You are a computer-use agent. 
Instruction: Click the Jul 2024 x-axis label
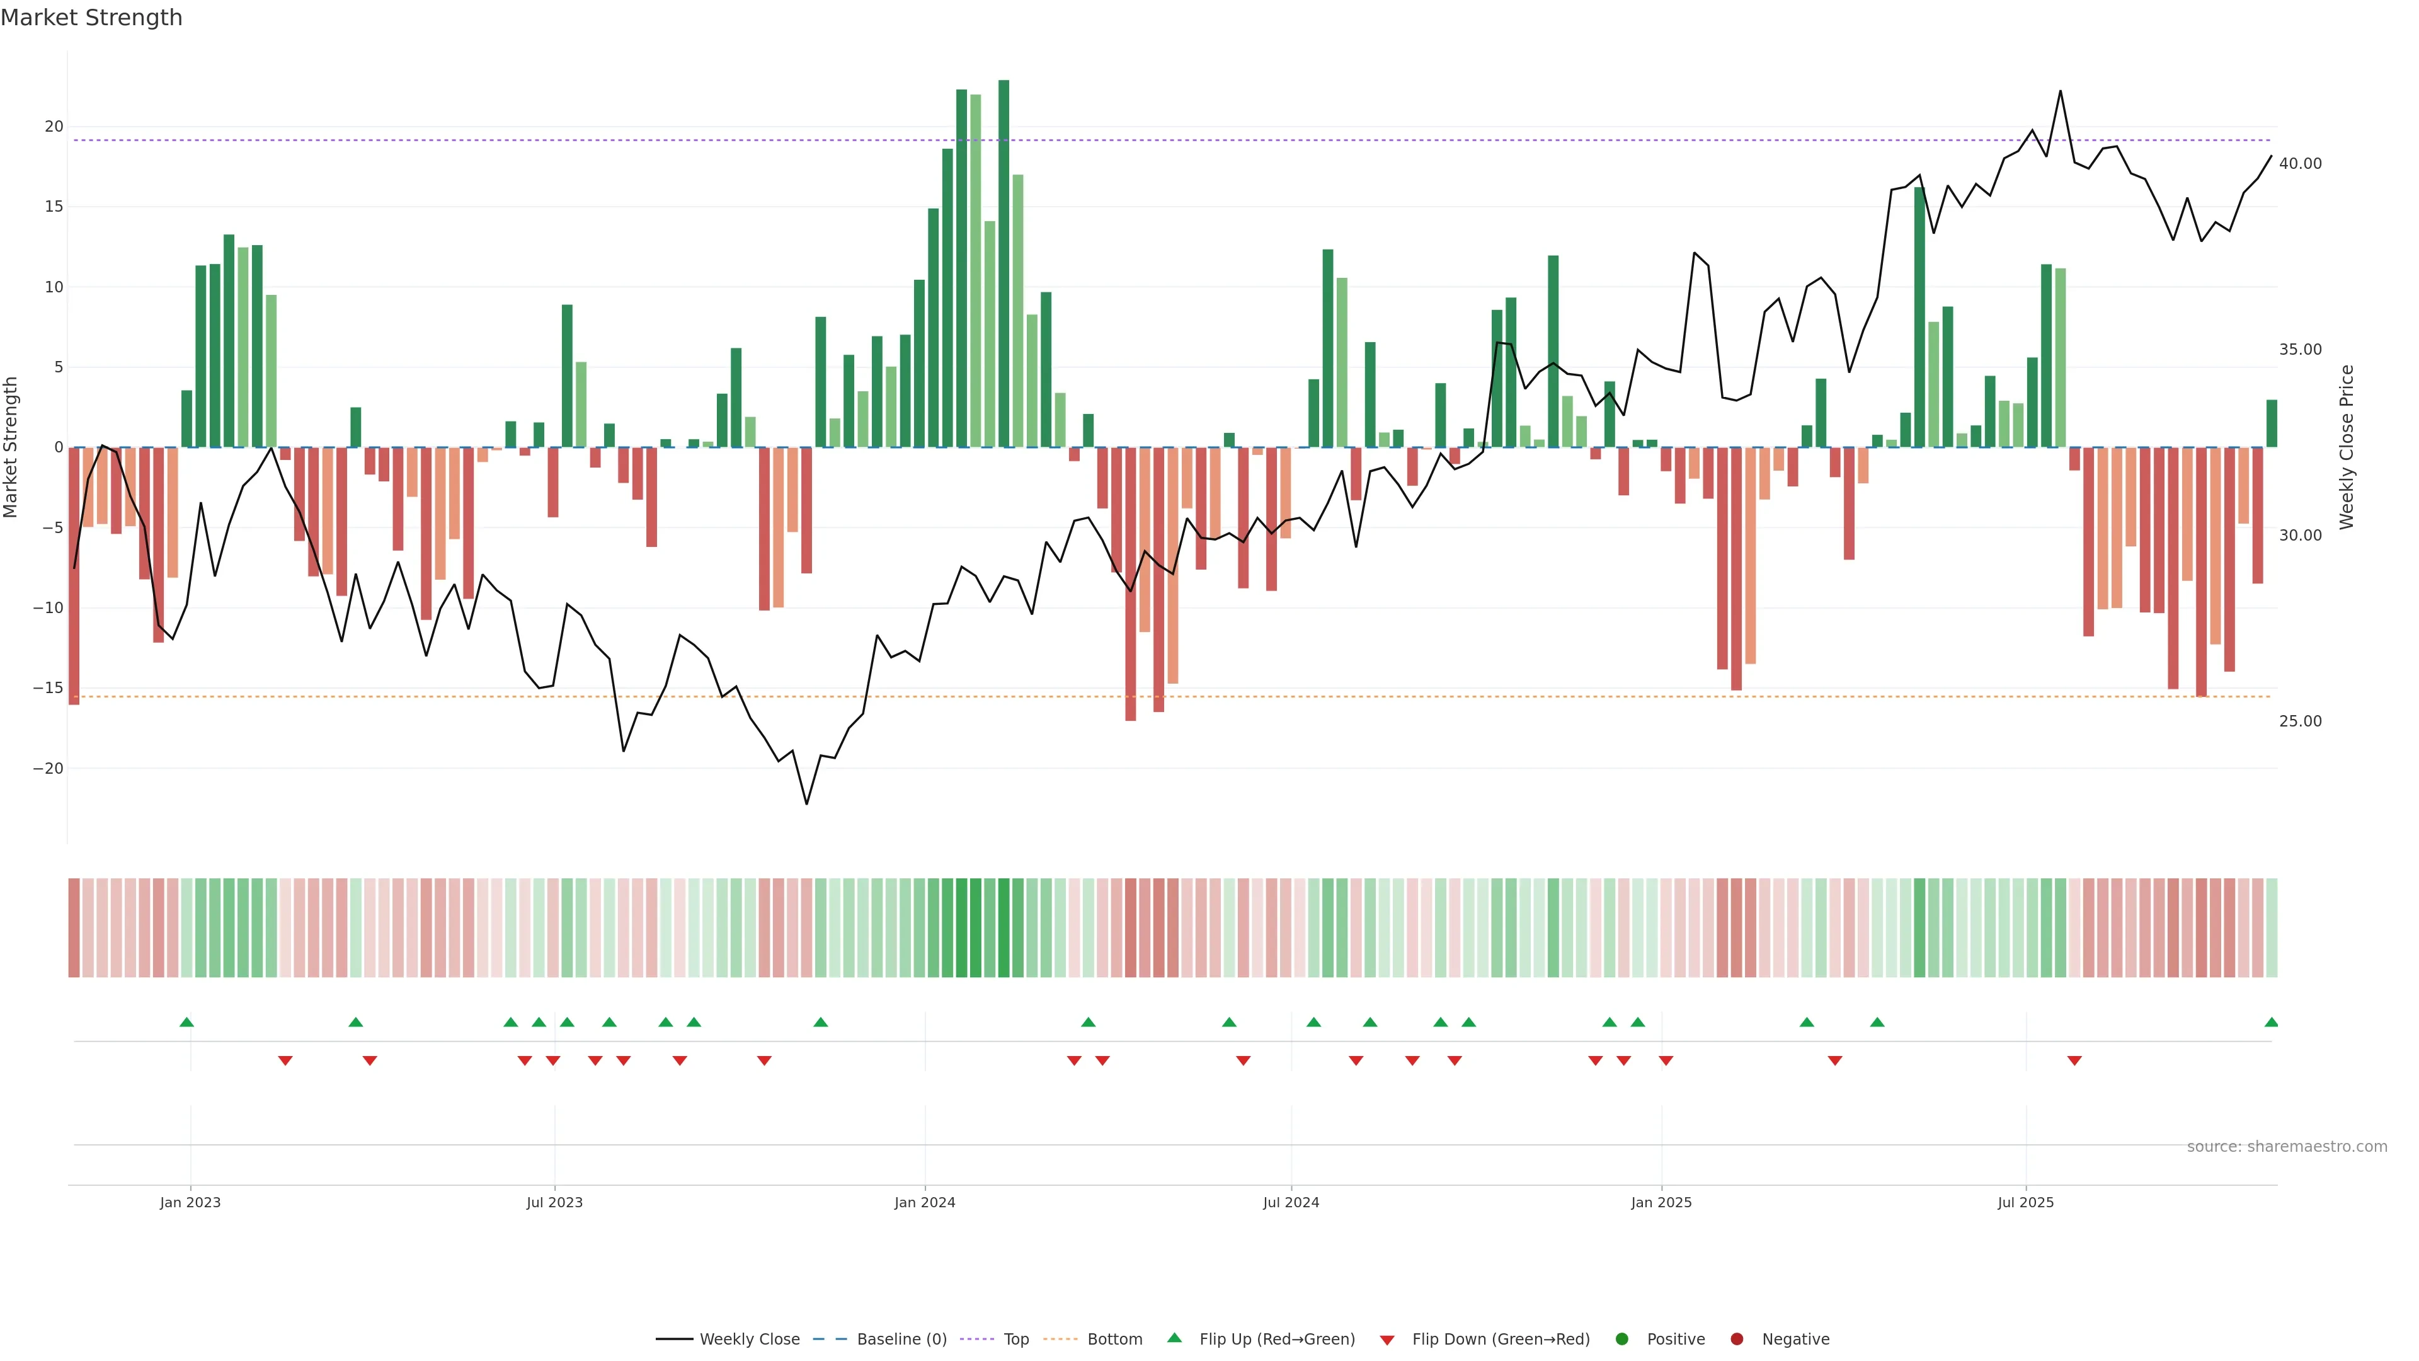pos(1290,1202)
